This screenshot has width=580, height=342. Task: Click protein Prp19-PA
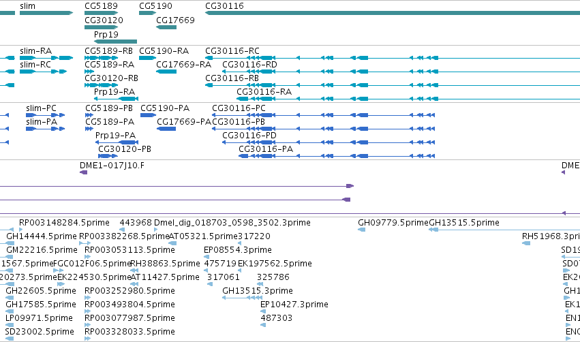pyautogui.click(x=115, y=136)
